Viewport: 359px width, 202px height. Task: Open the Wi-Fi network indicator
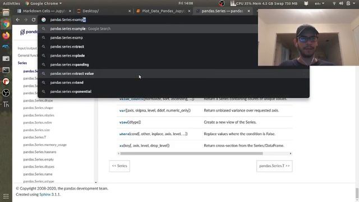[334, 3]
